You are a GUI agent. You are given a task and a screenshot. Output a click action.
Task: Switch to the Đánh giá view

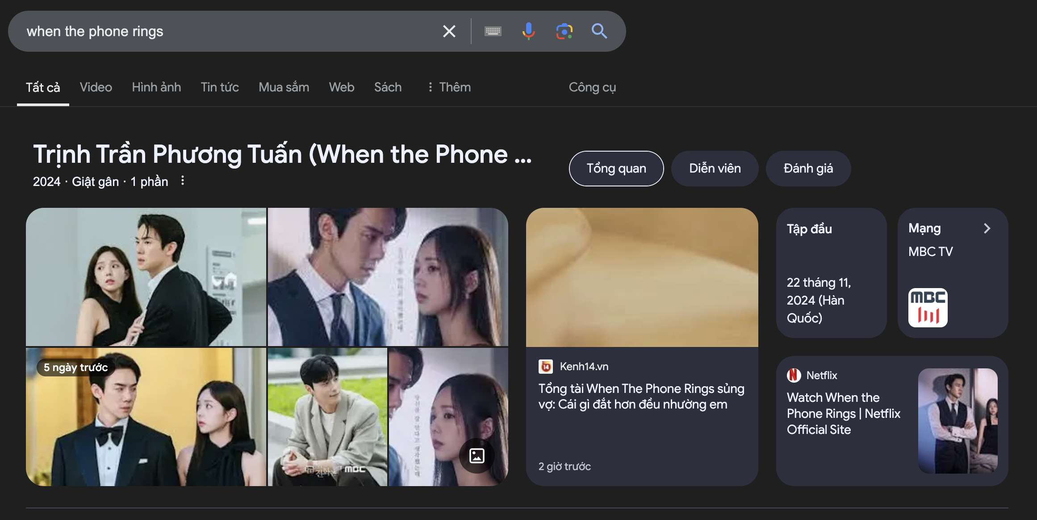tap(808, 168)
